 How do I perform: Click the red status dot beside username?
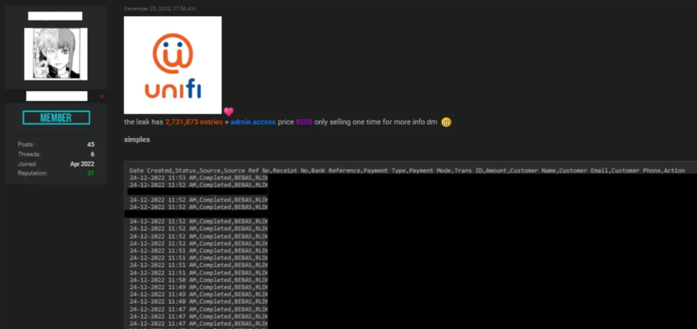click(102, 97)
